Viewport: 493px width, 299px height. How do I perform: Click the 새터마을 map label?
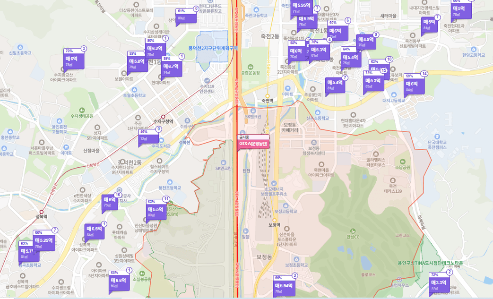click(x=388, y=16)
